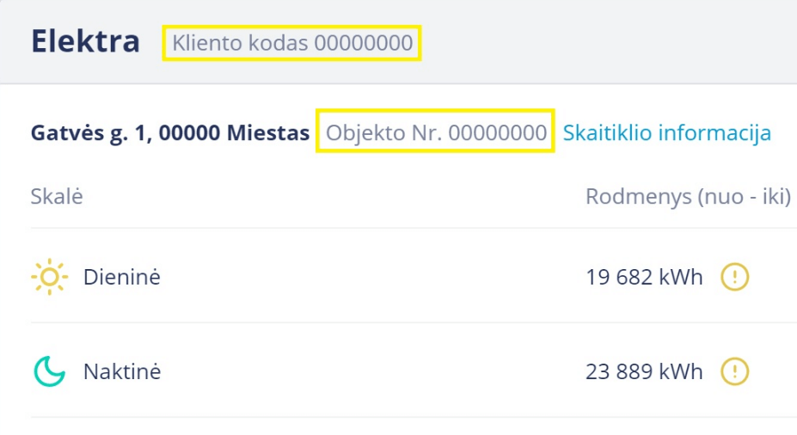
Task: Click warning icon next to 19 682 kWh
Action: [735, 277]
